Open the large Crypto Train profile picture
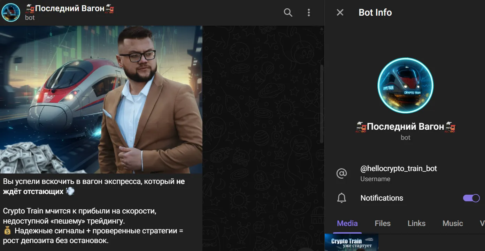485x251 pixels. pos(406,86)
